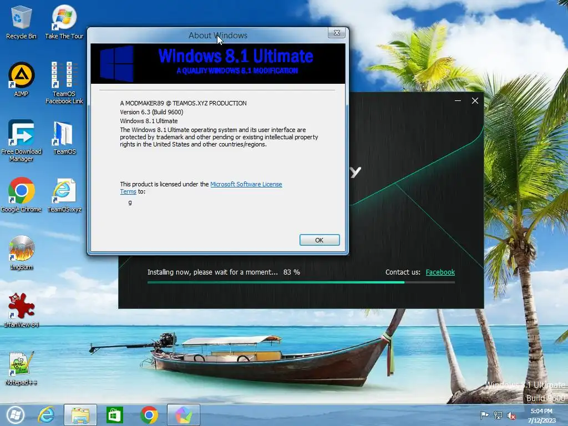Click the MODMAKER89 @ TEAMOS.XYZ PRODUCTION text
Image resolution: width=568 pixels, height=426 pixels.
183,103
